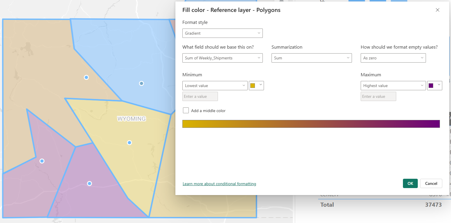451x223 pixels.
Task: Click the Maximum 'Enter a value' field
Action: point(378,96)
